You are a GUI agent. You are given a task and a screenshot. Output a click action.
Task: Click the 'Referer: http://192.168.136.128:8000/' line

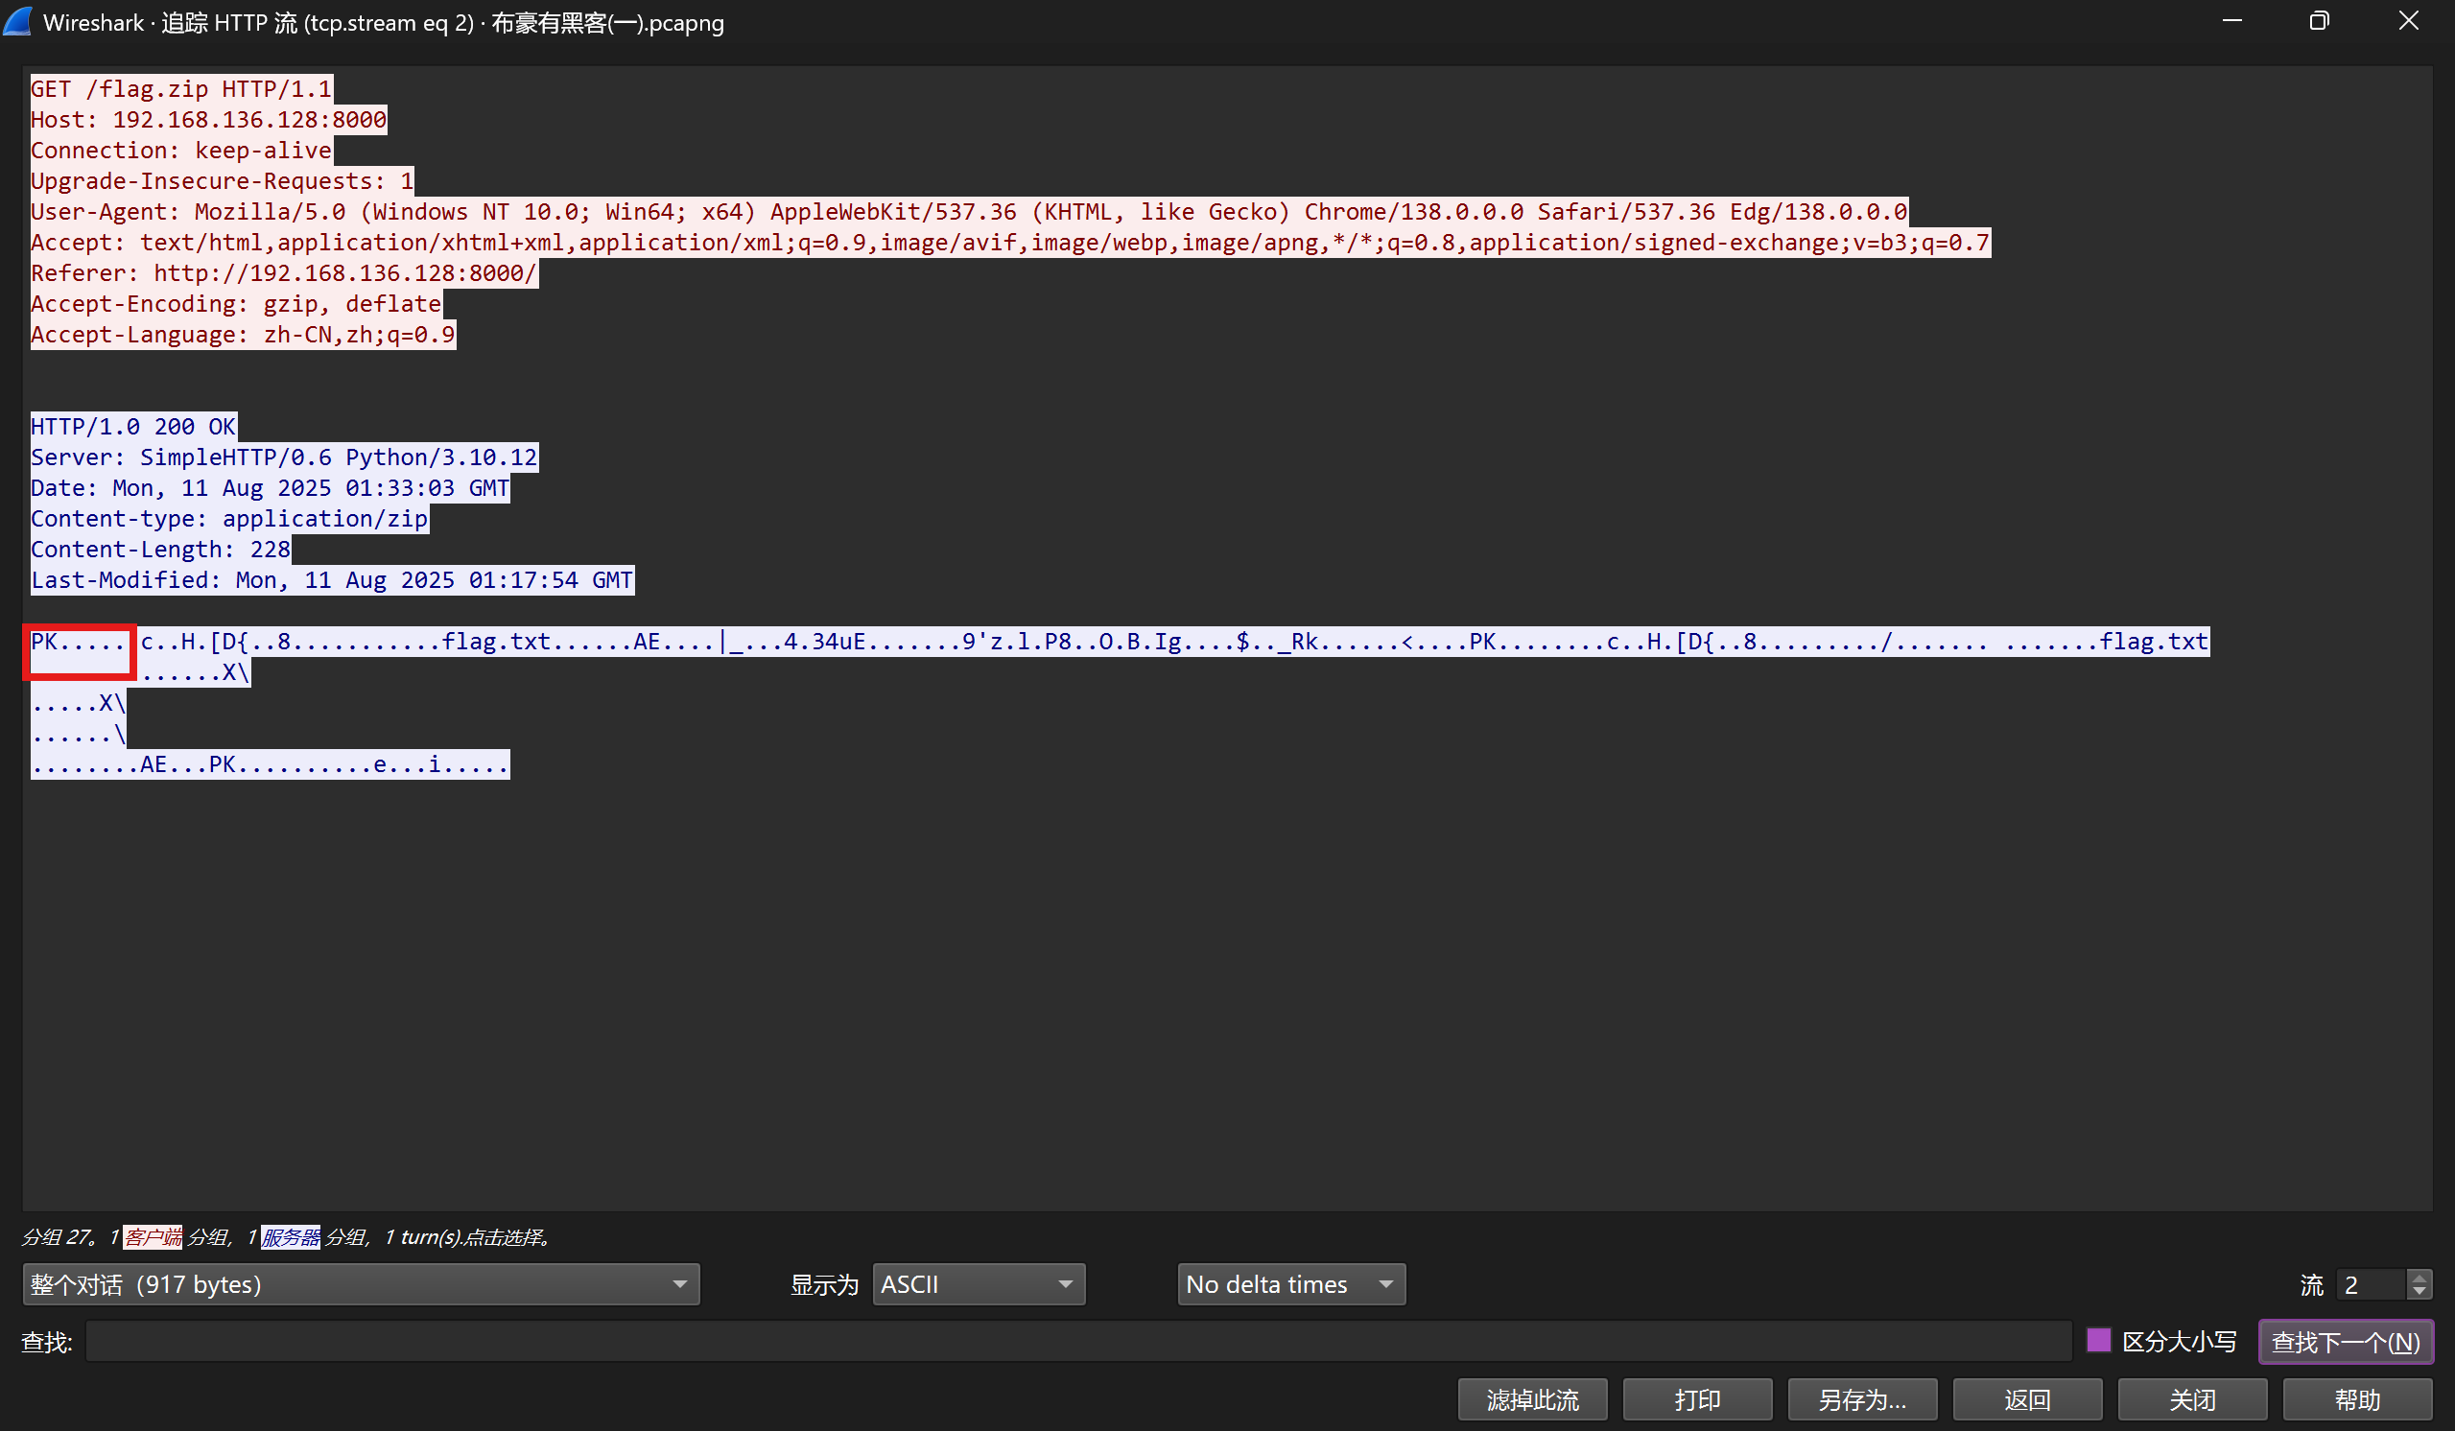pos(284,272)
